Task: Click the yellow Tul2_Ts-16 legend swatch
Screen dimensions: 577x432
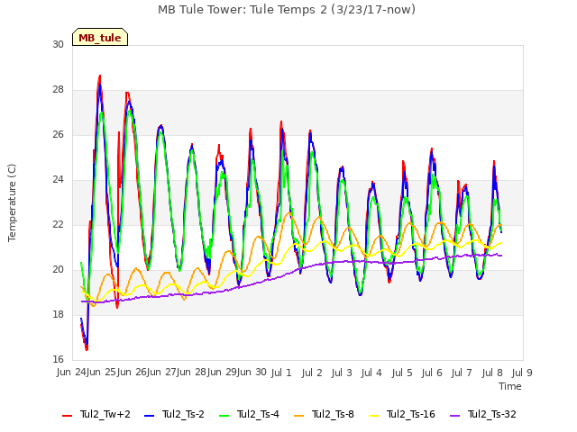Action: click(373, 416)
